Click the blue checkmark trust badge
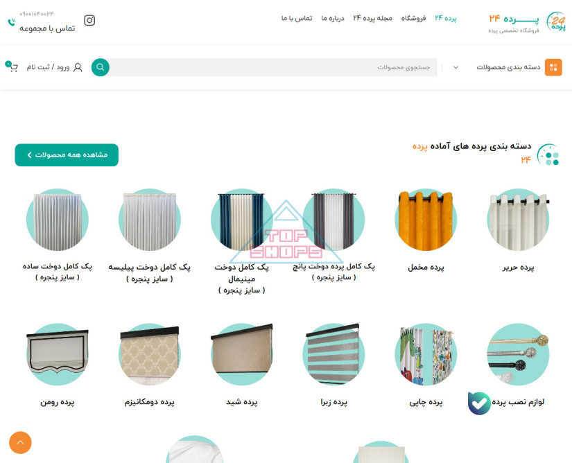Image resolution: width=572 pixels, height=463 pixels. click(x=479, y=403)
